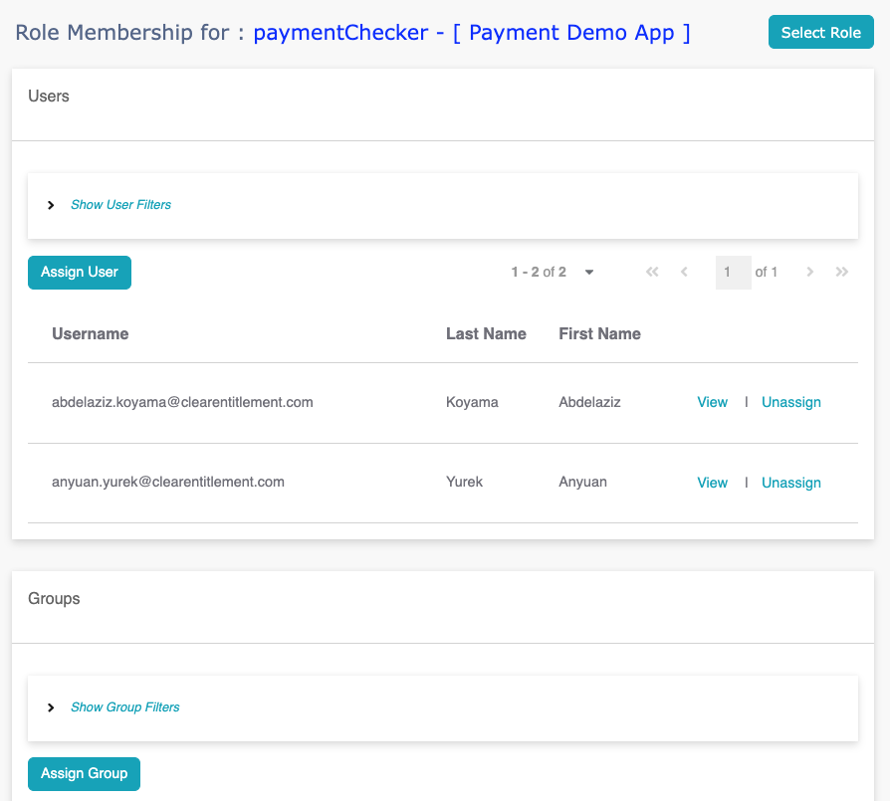This screenshot has width=890, height=801.
Task: Sort by the Username column header
Action: pyautogui.click(x=91, y=333)
